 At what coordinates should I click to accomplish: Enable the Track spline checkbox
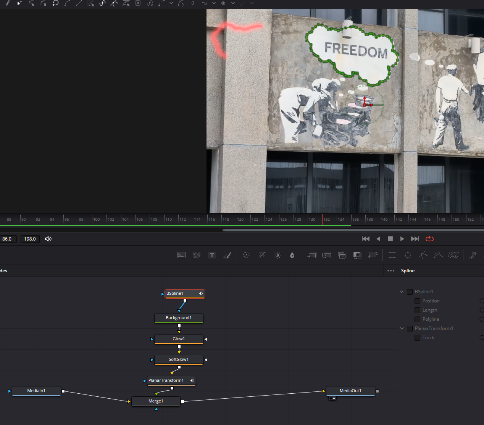click(417, 338)
